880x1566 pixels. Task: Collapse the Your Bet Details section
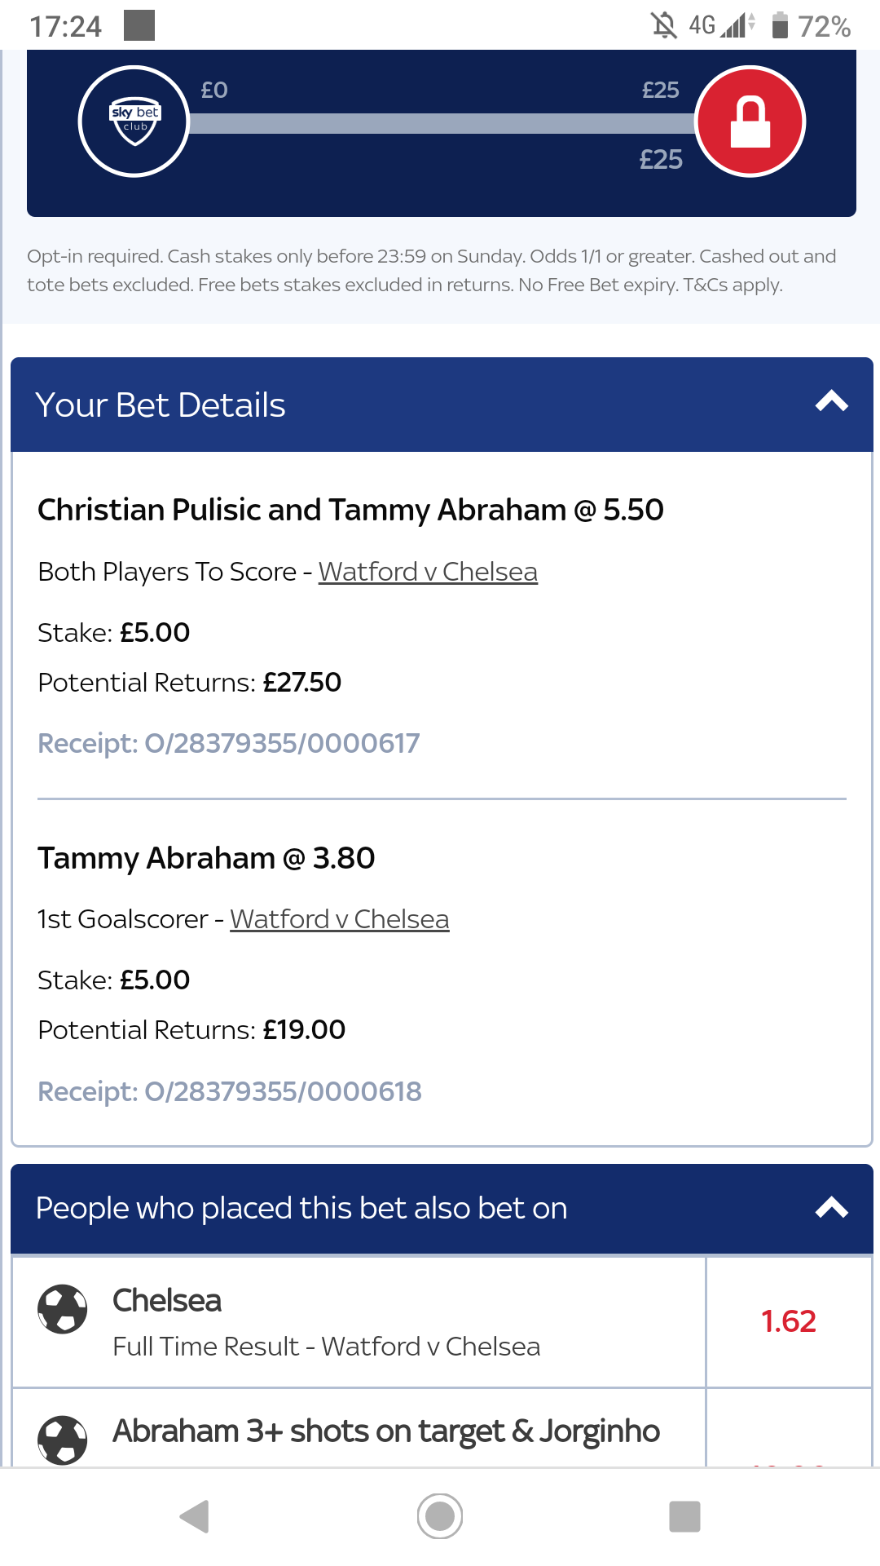coord(832,402)
